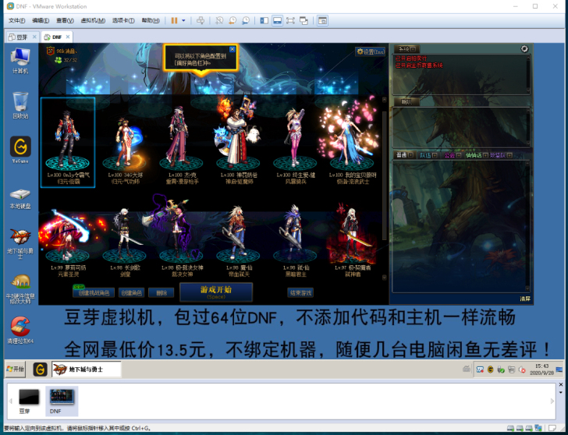Image resolution: width=568 pixels, height=435 pixels.
Task: Open the 虚拟机(M) menu
Action: tap(94, 20)
